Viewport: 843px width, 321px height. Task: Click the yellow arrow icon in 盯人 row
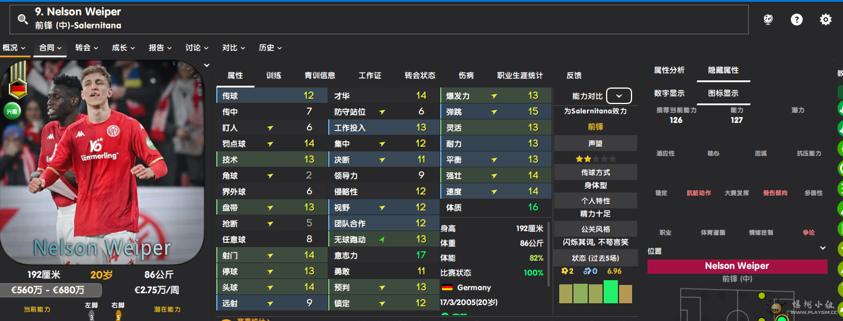pyautogui.click(x=270, y=128)
